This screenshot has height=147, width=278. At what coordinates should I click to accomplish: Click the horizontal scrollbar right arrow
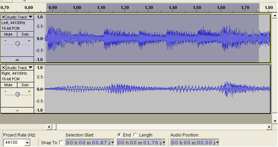269,127
